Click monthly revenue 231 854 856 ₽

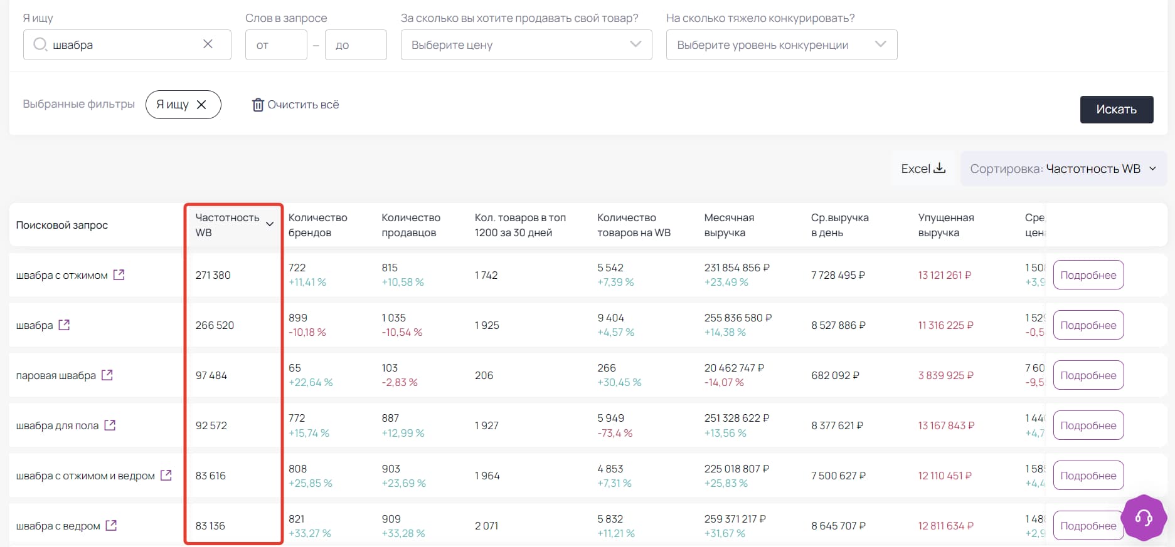pyautogui.click(x=737, y=268)
